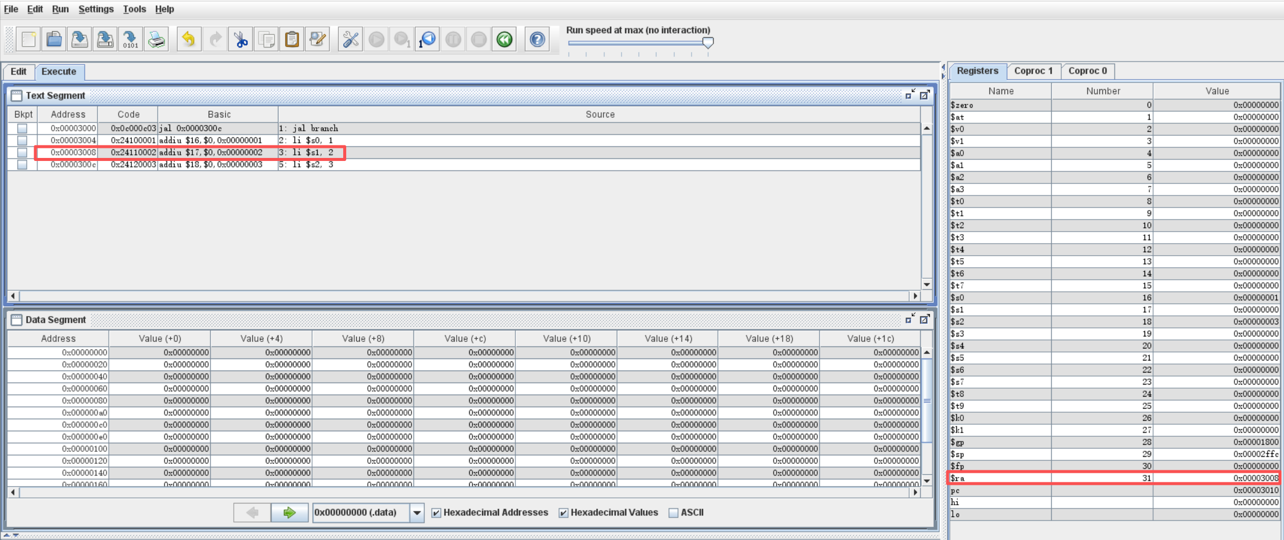Image resolution: width=1284 pixels, height=540 pixels.
Task: Click the Print icon in the toolbar
Action: pyautogui.click(x=157, y=39)
